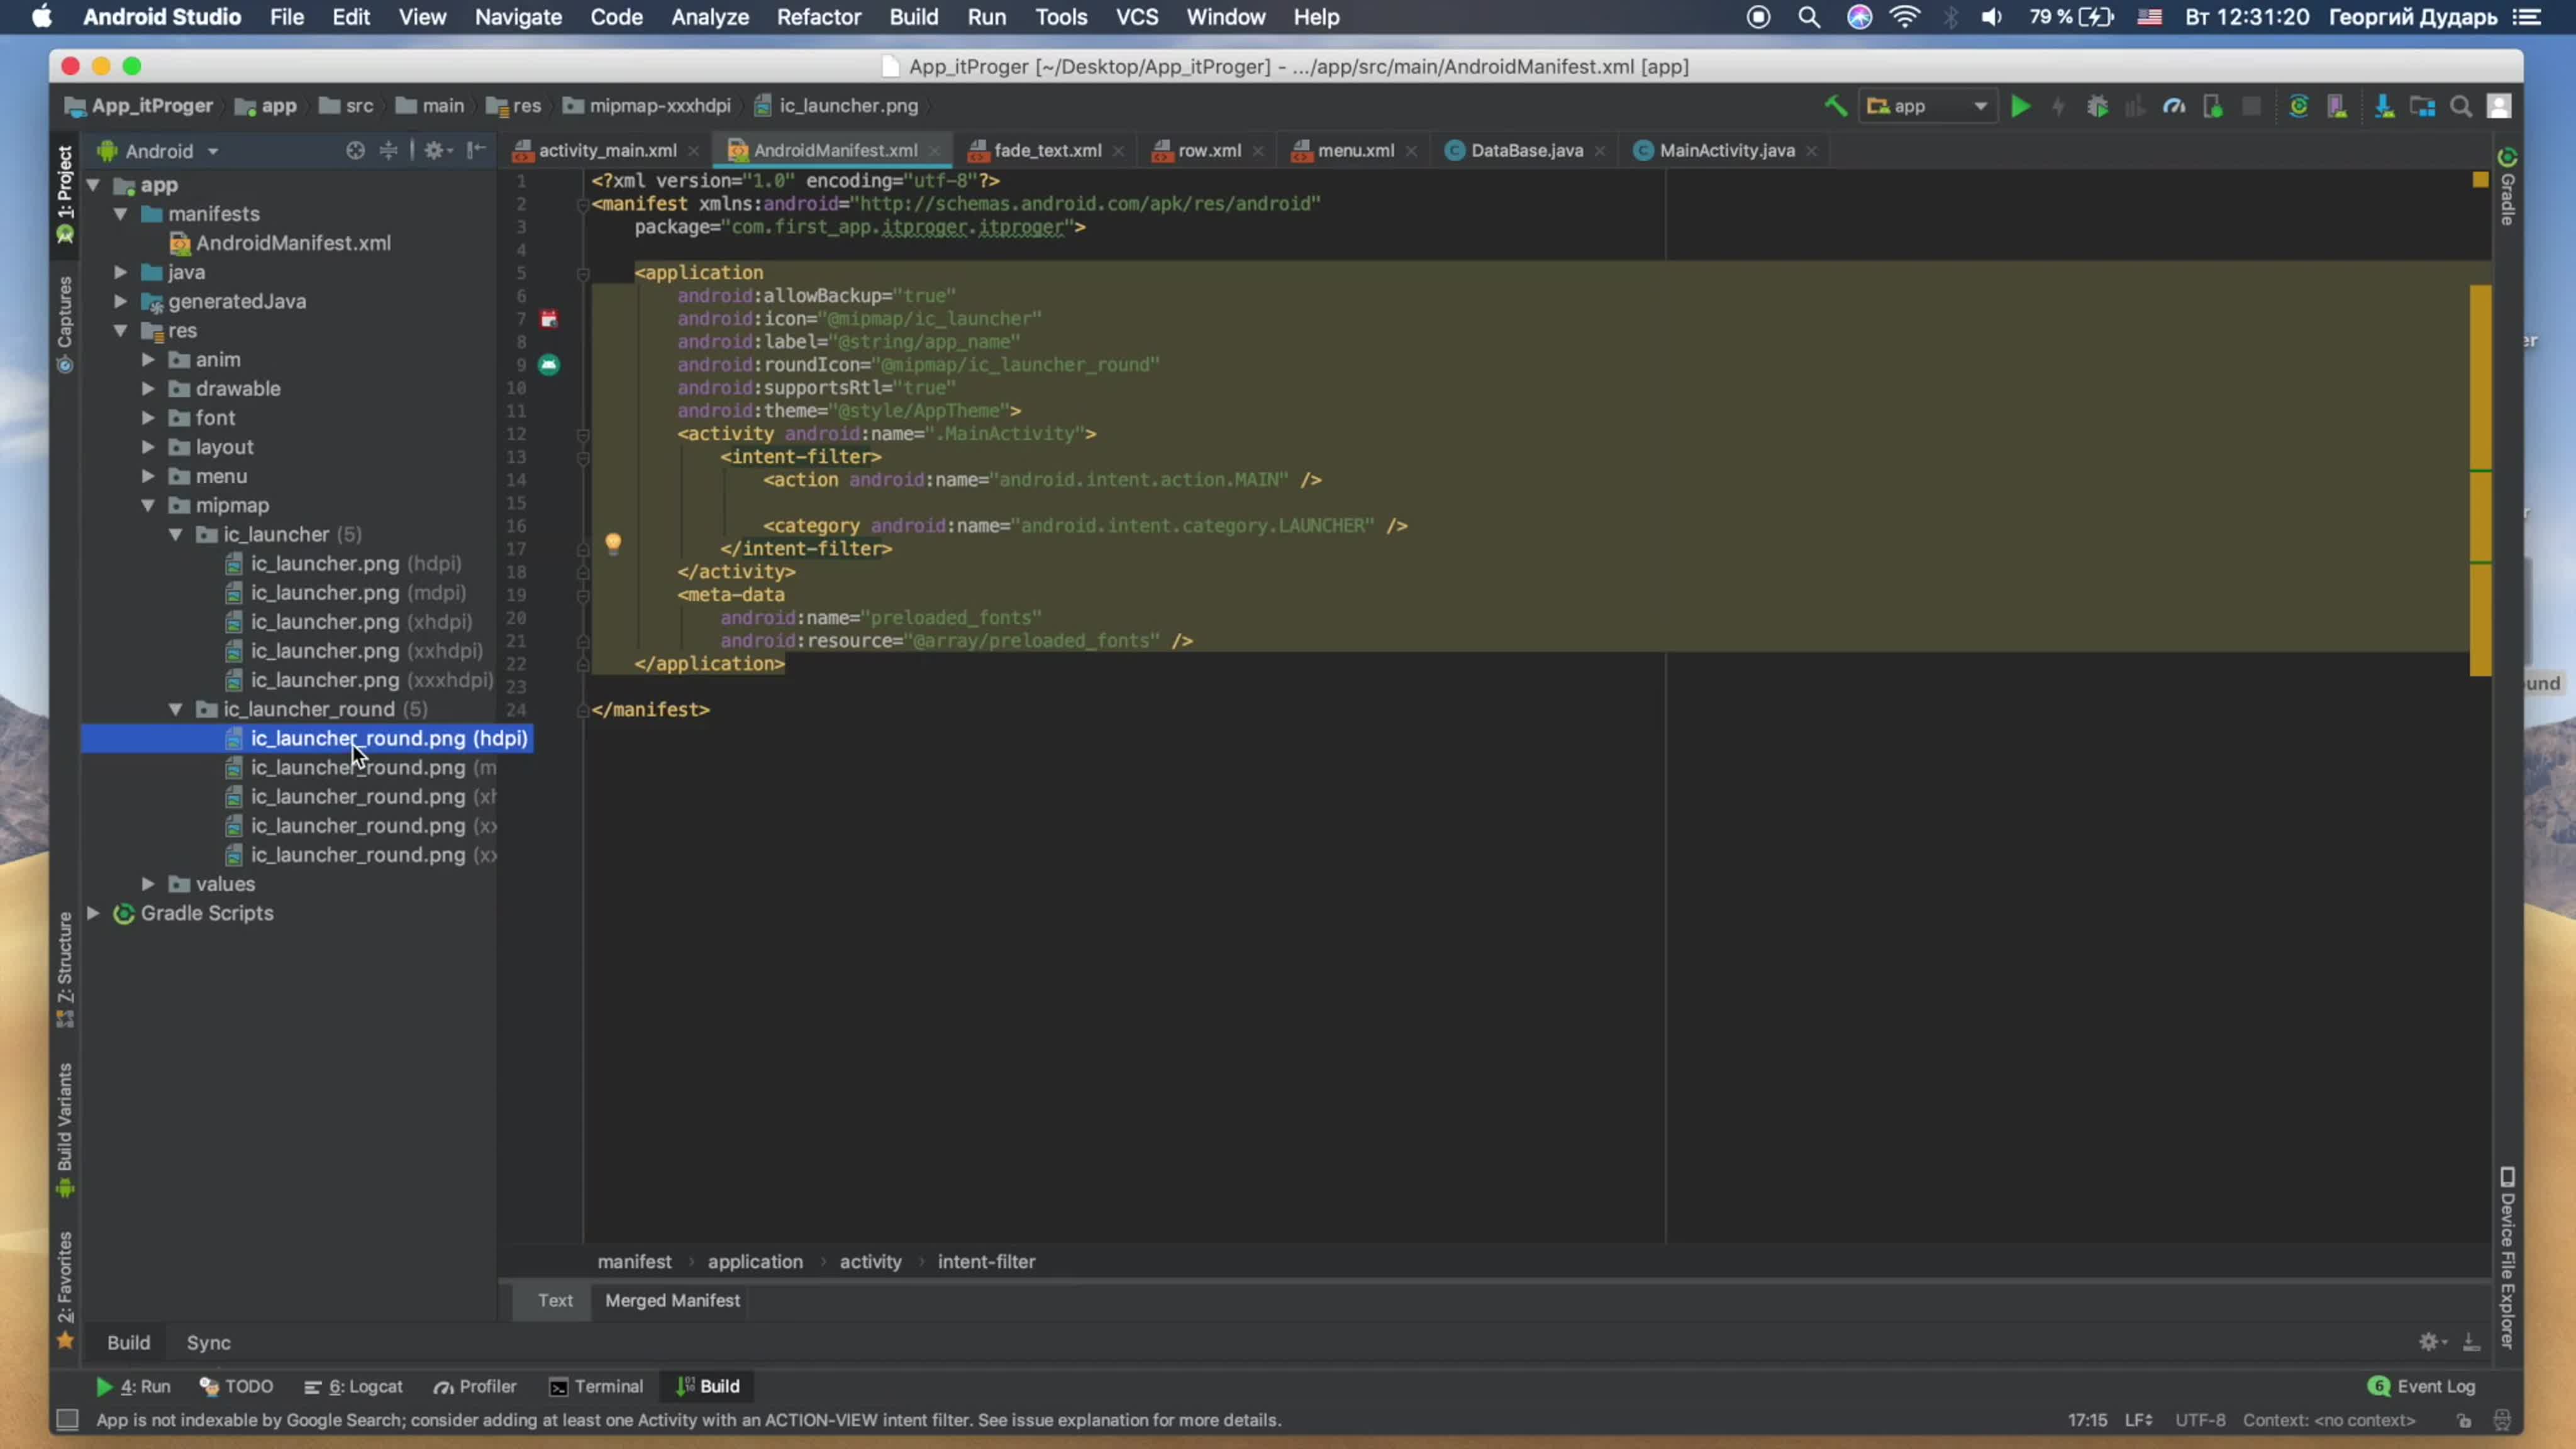
Task: Expand the values folder
Action: (148, 884)
